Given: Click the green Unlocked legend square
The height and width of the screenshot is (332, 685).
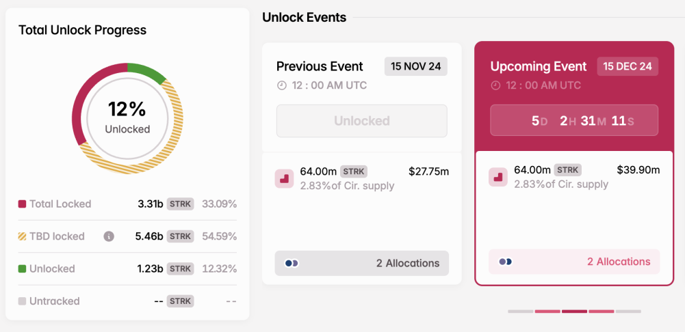Looking at the screenshot, I should tap(23, 268).
